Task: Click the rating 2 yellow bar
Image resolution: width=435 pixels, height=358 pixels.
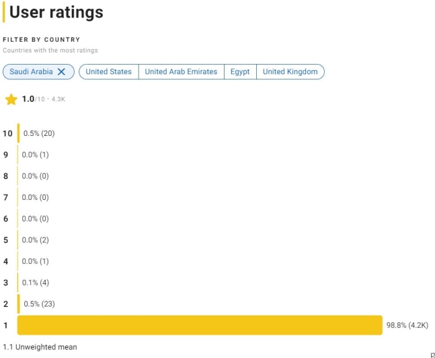Action: pyautogui.click(x=19, y=303)
